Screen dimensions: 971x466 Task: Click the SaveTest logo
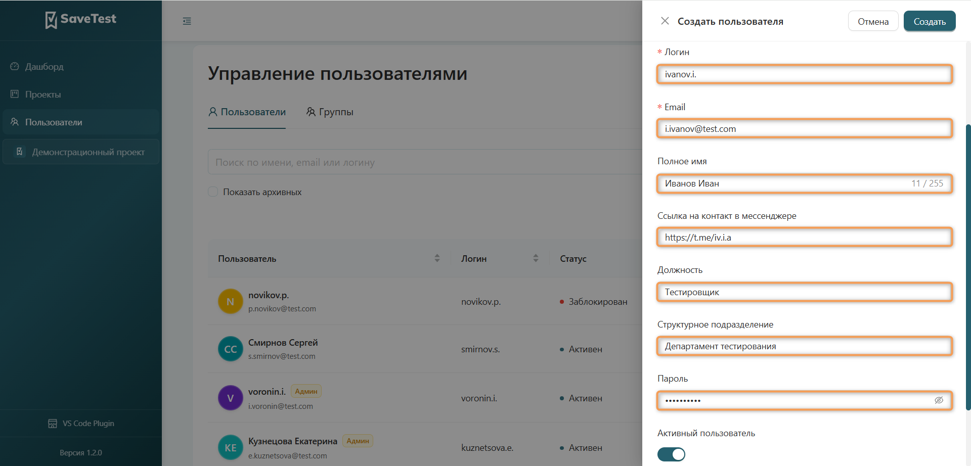(80, 19)
